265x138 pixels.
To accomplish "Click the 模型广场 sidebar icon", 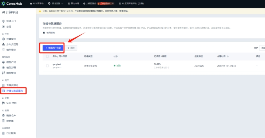I will click(x=3, y=62).
